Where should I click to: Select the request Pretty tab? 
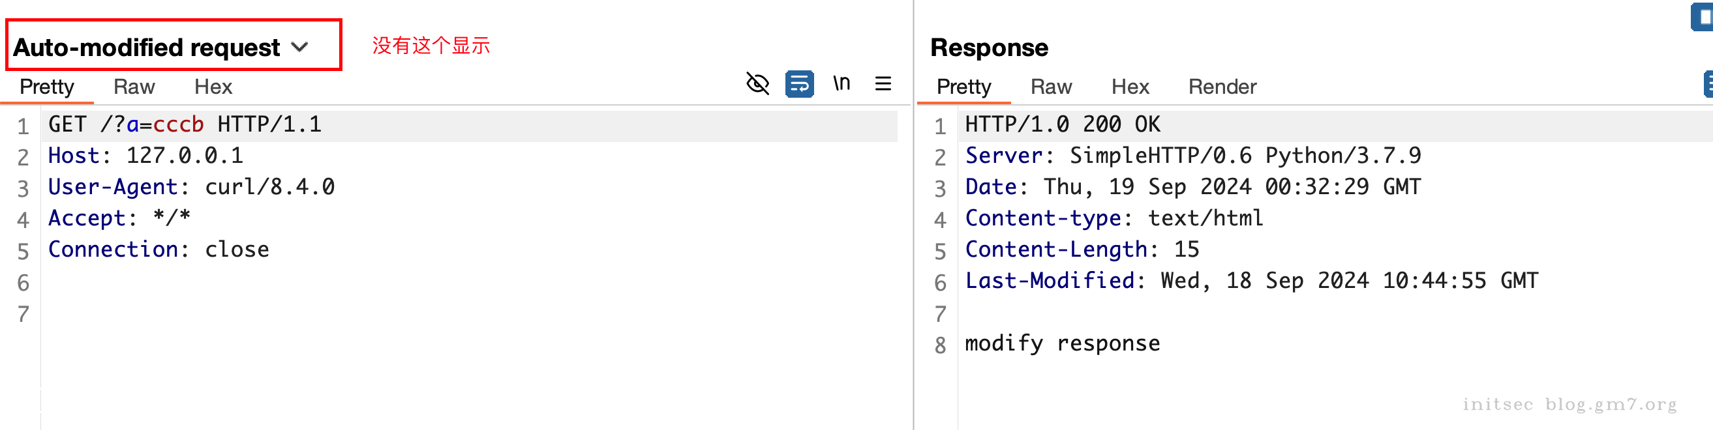(x=46, y=87)
